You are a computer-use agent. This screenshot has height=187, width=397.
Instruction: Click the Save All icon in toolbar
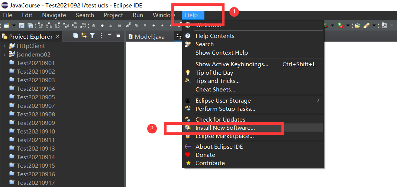[30, 25]
